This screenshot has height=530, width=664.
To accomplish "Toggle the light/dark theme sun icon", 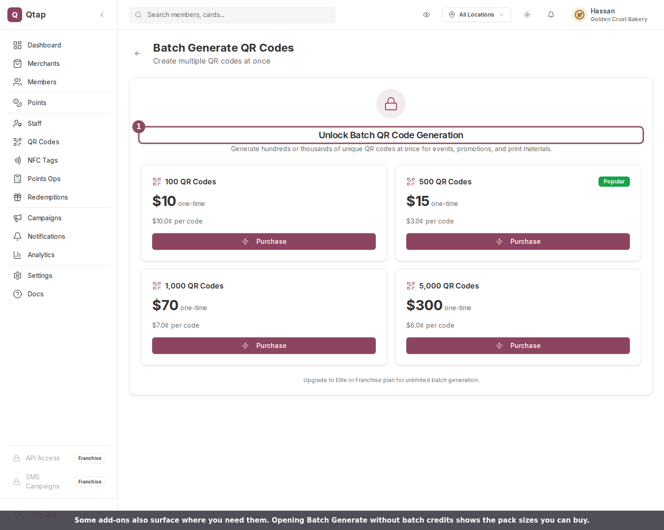I will tap(527, 15).
